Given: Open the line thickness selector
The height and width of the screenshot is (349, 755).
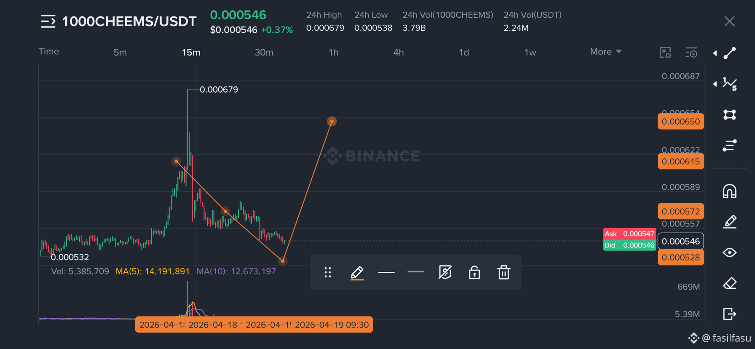Looking at the screenshot, I should [x=386, y=273].
